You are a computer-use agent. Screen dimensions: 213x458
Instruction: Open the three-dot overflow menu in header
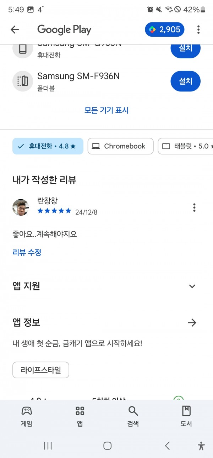click(x=198, y=30)
